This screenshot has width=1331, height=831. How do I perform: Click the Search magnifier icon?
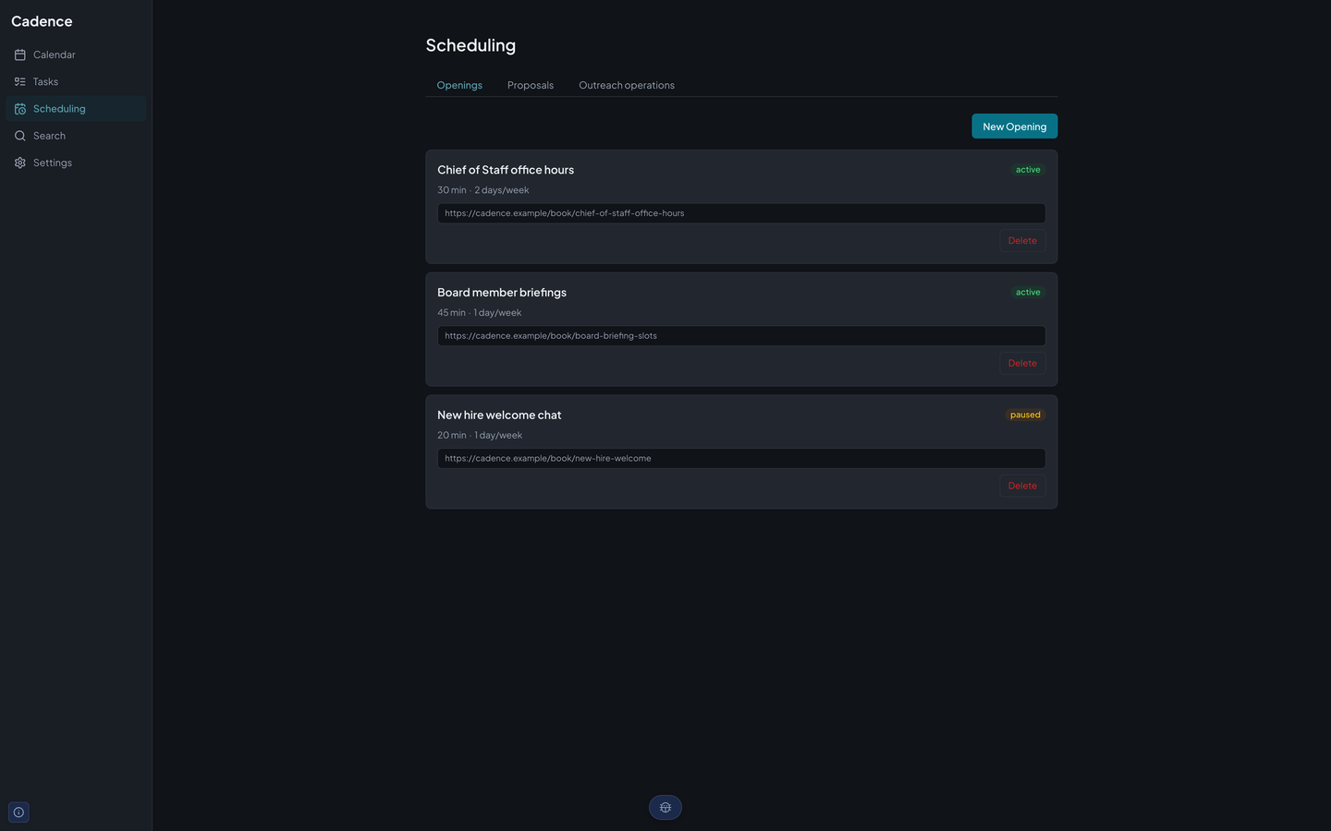(19, 136)
